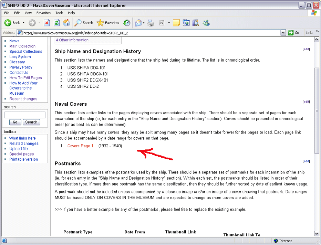Open the Covers Page 1 link
The height and width of the screenshot is (245, 321).
pos(80,146)
